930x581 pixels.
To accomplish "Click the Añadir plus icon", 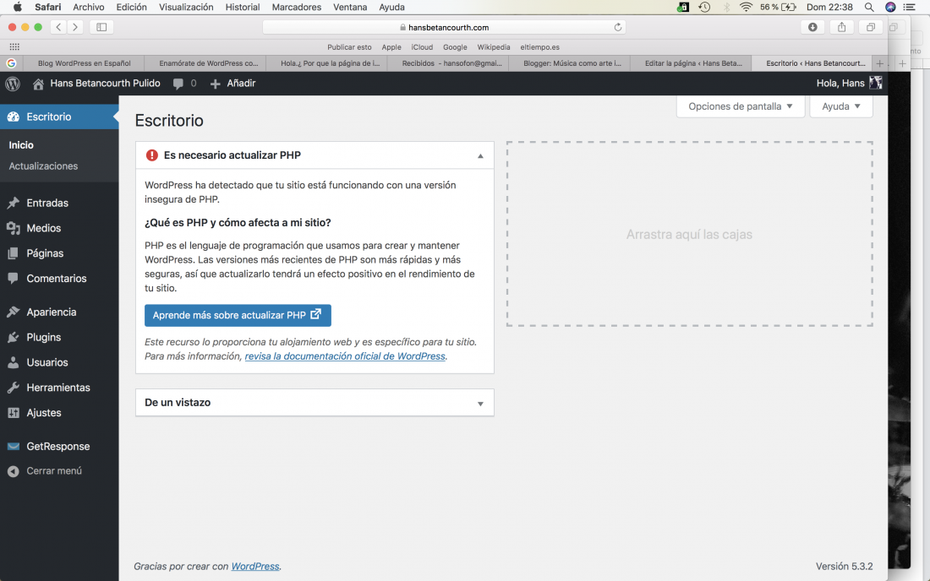I will click(216, 84).
